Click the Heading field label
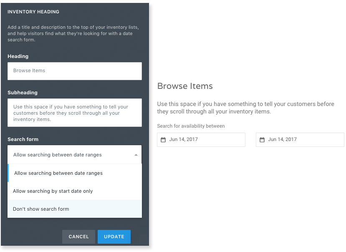 coord(18,56)
